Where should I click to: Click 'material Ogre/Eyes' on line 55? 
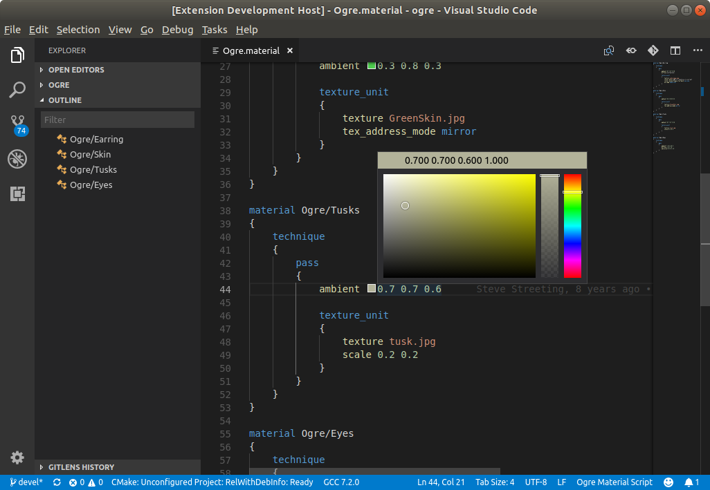[x=301, y=433]
